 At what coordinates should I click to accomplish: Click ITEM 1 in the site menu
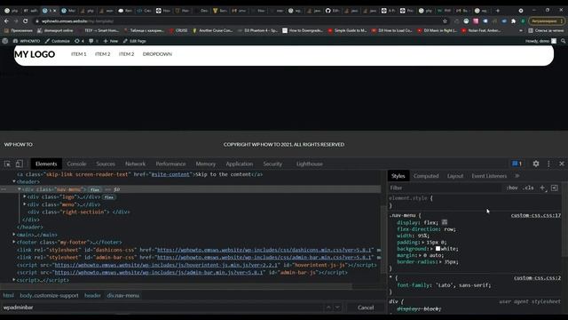pos(79,54)
